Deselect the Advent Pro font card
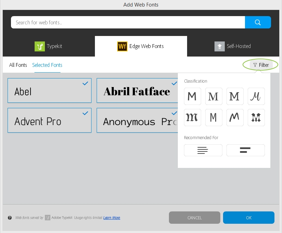Image resolution: width=282 pixels, height=233 pixels. point(49,120)
